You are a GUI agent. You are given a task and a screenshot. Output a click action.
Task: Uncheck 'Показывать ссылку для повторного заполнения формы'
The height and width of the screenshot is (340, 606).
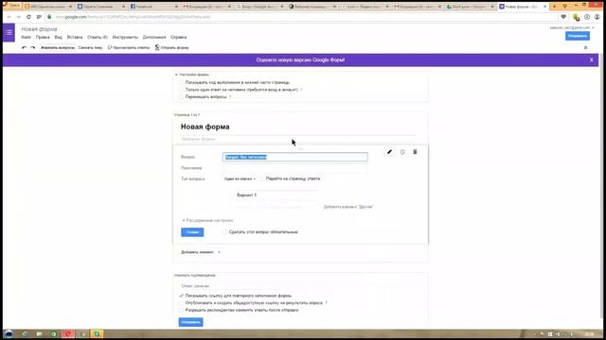pyautogui.click(x=181, y=296)
